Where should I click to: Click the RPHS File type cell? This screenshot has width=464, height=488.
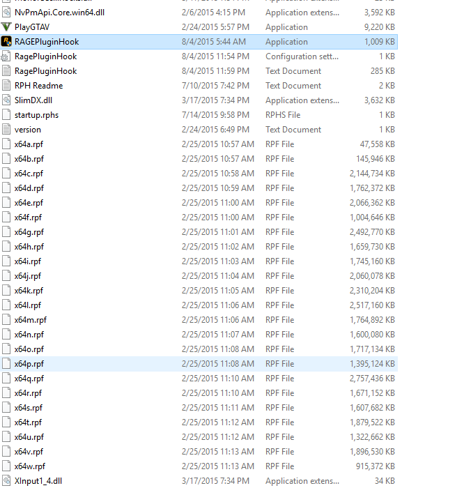(x=283, y=115)
